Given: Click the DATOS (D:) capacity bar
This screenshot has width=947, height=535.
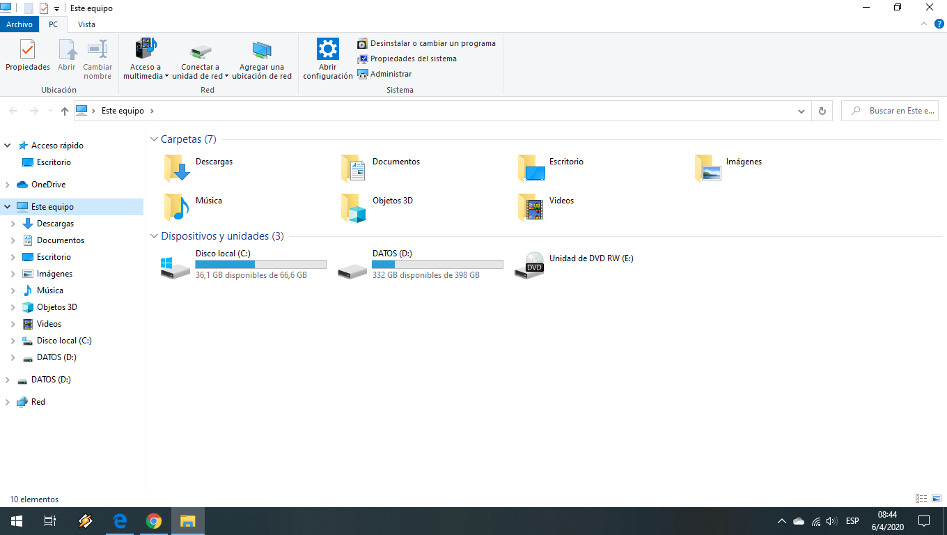Looking at the screenshot, I should [437, 265].
